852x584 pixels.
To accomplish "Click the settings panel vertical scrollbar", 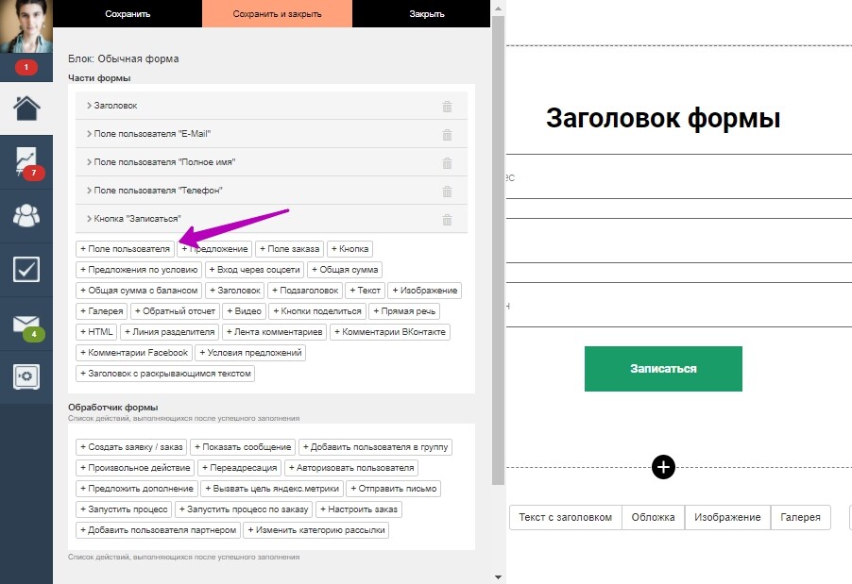I will tap(498, 250).
